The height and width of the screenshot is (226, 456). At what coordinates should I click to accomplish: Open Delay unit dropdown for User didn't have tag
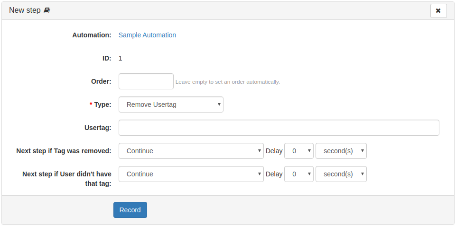[x=341, y=174]
